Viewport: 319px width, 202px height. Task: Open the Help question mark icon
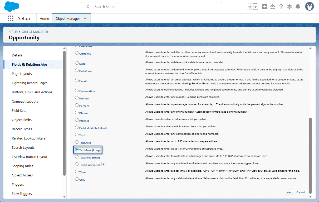(x=281, y=7)
